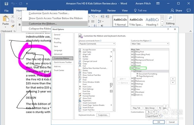194x125 pixels.
Task: Click the Ribbon Display Options icon
Action: pyautogui.click(x=158, y=3)
